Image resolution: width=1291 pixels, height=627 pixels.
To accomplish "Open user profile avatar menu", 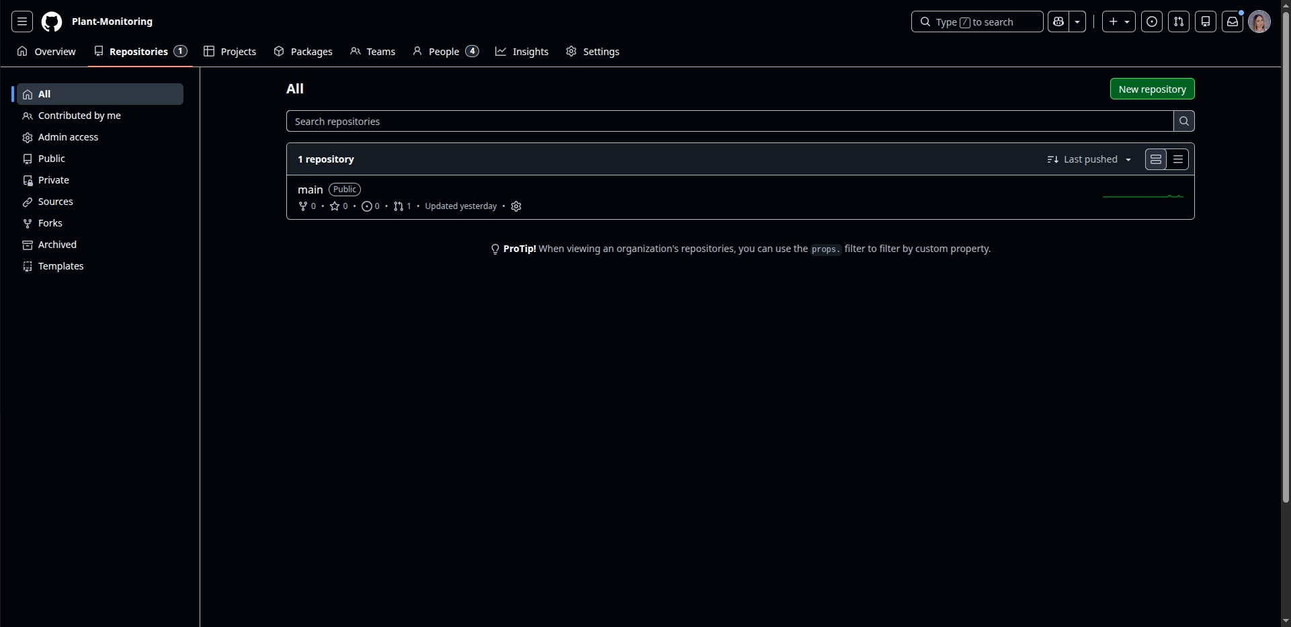I will [x=1259, y=22].
